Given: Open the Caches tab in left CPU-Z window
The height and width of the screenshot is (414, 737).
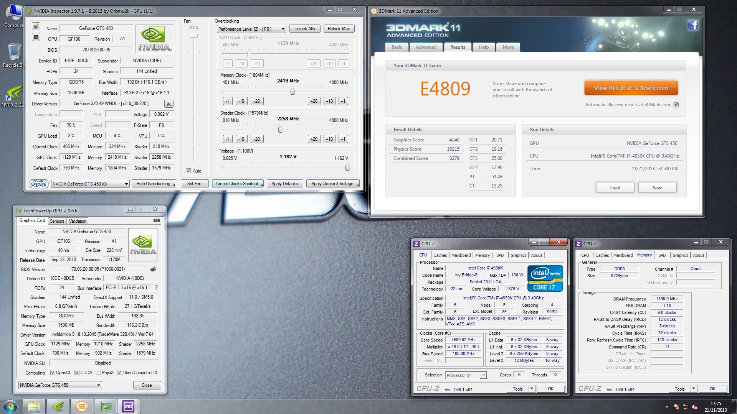Looking at the screenshot, I should point(440,255).
